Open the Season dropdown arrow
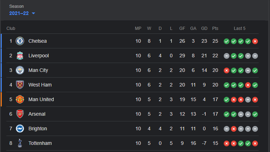 (x=33, y=13)
